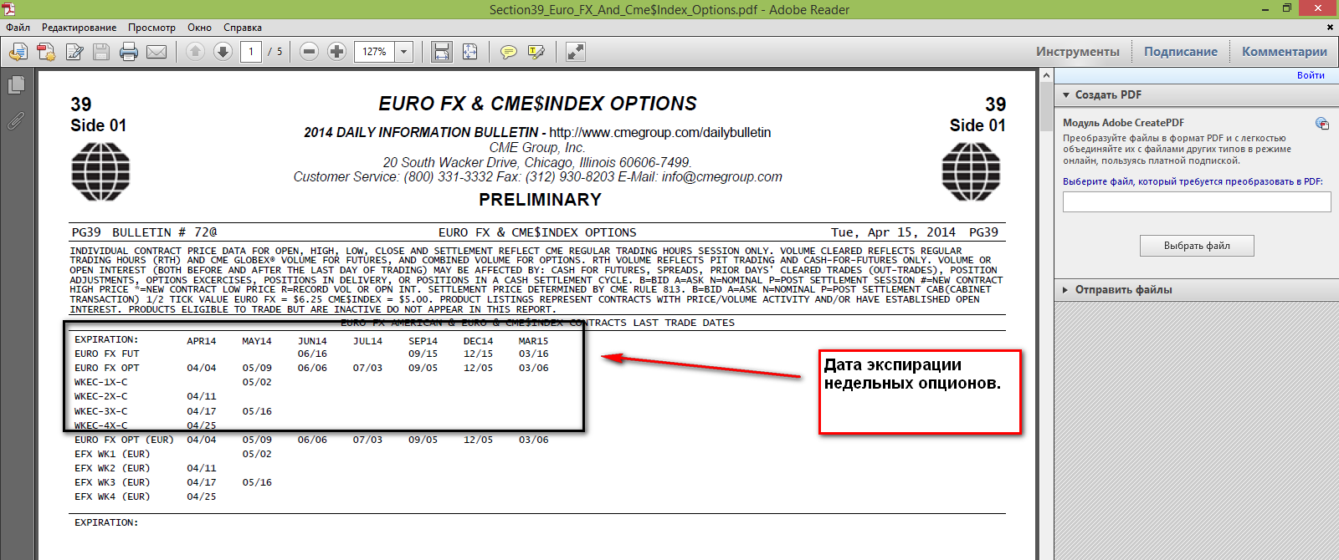Click the 'PRELIMINARY' heading text
Viewport: 1339px width, 560px height.
[540, 200]
